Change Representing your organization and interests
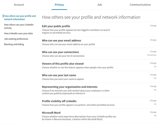 (x=153, y=86)
